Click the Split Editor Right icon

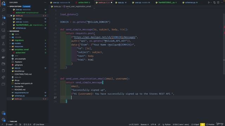218,2
